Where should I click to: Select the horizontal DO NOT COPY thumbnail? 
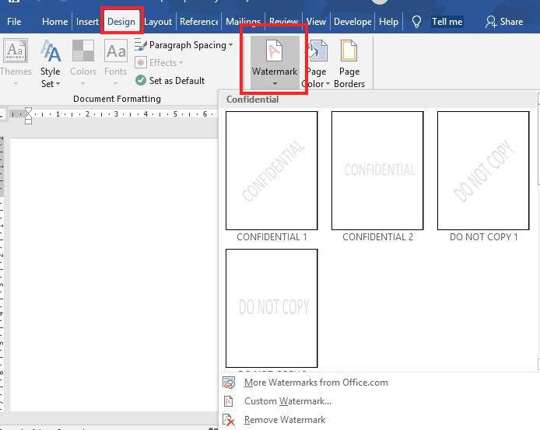coord(272,308)
